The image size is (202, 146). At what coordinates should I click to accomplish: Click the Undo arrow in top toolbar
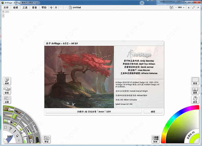[x=61, y=7]
